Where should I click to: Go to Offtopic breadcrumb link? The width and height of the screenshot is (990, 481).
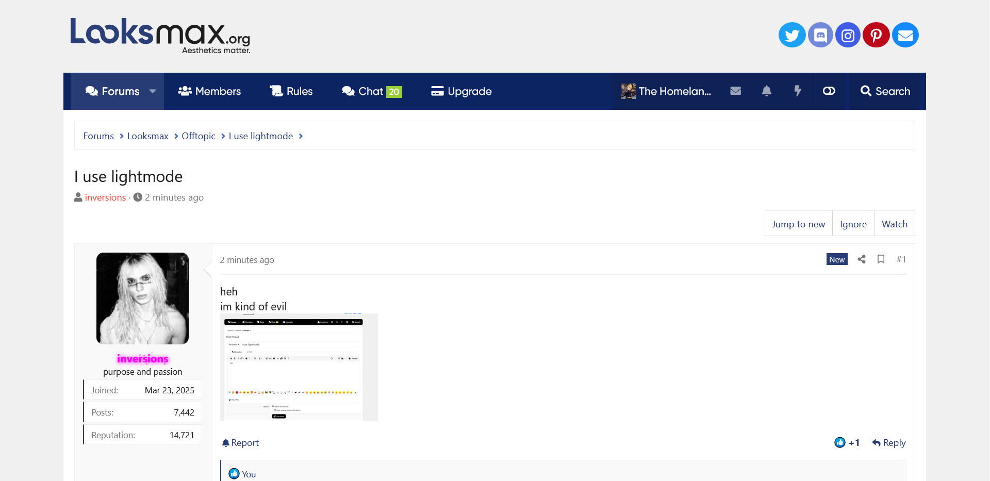199,136
